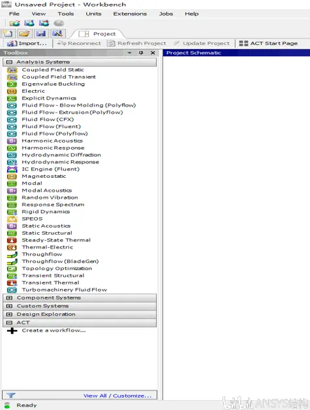The width and height of the screenshot is (310, 410).
Task: Click Create a workflow link
Action: click(54, 330)
